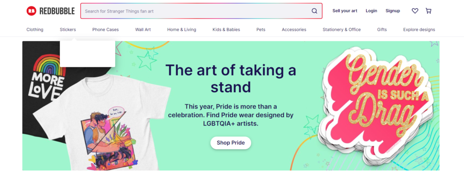The width and height of the screenshot is (464, 179).
Task: Open the Sell your art link
Action: pos(345,11)
